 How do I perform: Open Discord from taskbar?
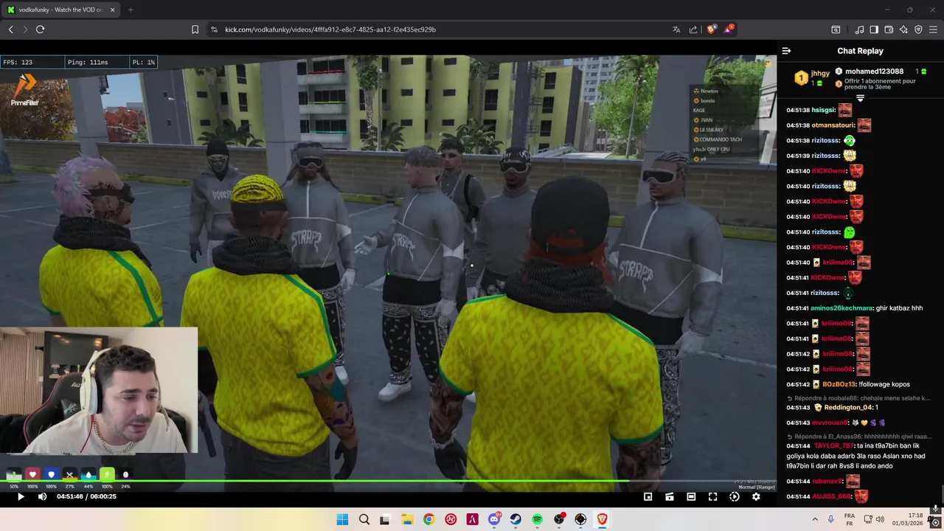pyautogui.click(x=494, y=519)
